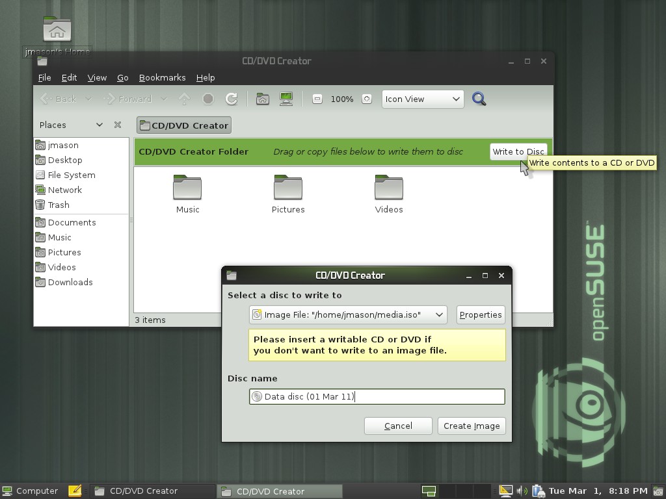Click the Write to Disc button
The image size is (666, 499).
tap(518, 151)
